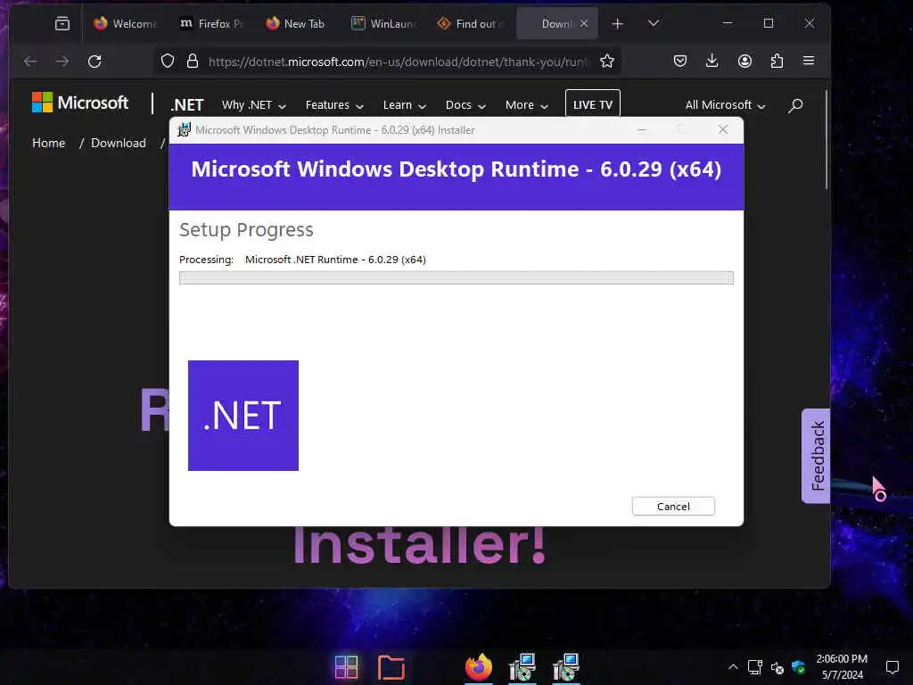The height and width of the screenshot is (685, 913).
Task: Click 'Setup Progress' heading
Action: [246, 229]
